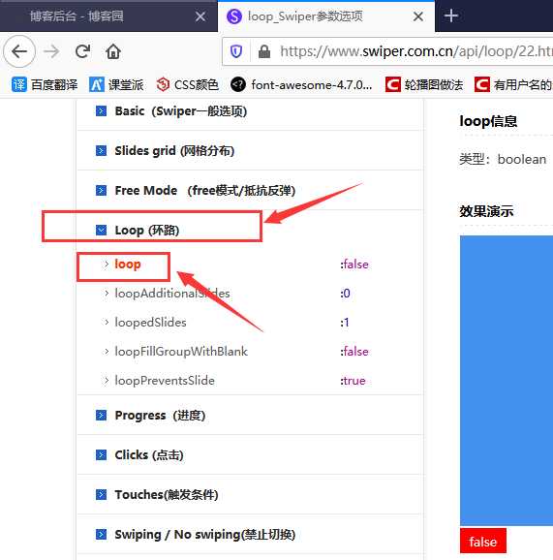
Task: Select the loopedSlides parameter entry
Action: 150,322
